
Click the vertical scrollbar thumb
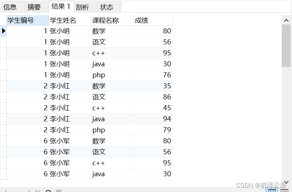[x=286, y=46]
